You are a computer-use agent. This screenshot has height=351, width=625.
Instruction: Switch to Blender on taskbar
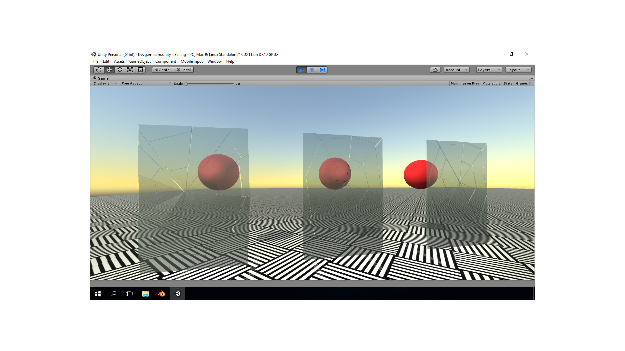(x=161, y=294)
